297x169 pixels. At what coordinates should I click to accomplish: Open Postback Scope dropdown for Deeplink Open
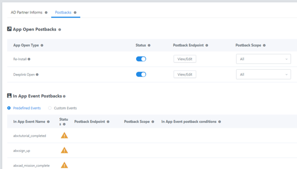pyautogui.click(x=263, y=74)
